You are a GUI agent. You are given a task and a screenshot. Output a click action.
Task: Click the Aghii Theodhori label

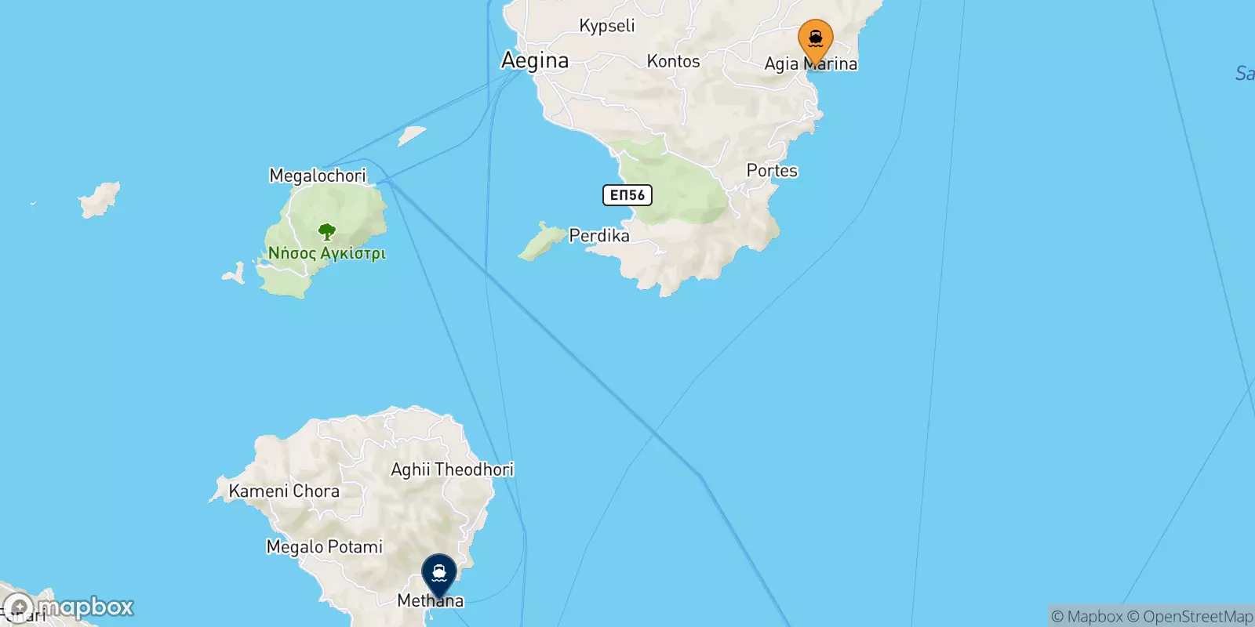pyautogui.click(x=453, y=469)
